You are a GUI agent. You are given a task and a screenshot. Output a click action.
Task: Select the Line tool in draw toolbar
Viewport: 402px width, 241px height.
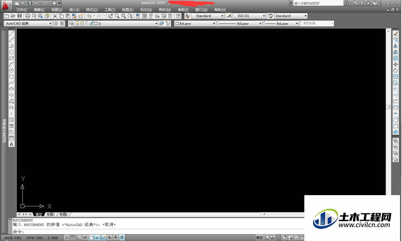click(11, 34)
